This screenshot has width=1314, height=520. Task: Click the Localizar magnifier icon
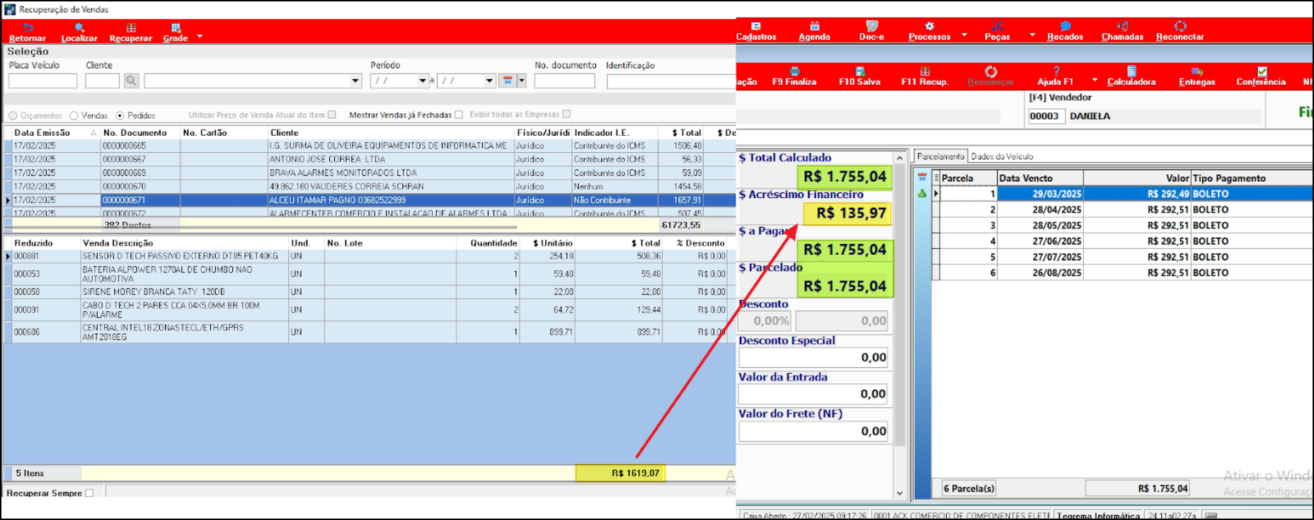tap(79, 28)
